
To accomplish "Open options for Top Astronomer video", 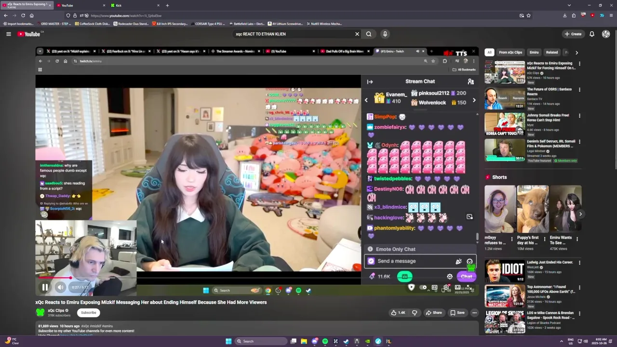I will click(x=579, y=287).
